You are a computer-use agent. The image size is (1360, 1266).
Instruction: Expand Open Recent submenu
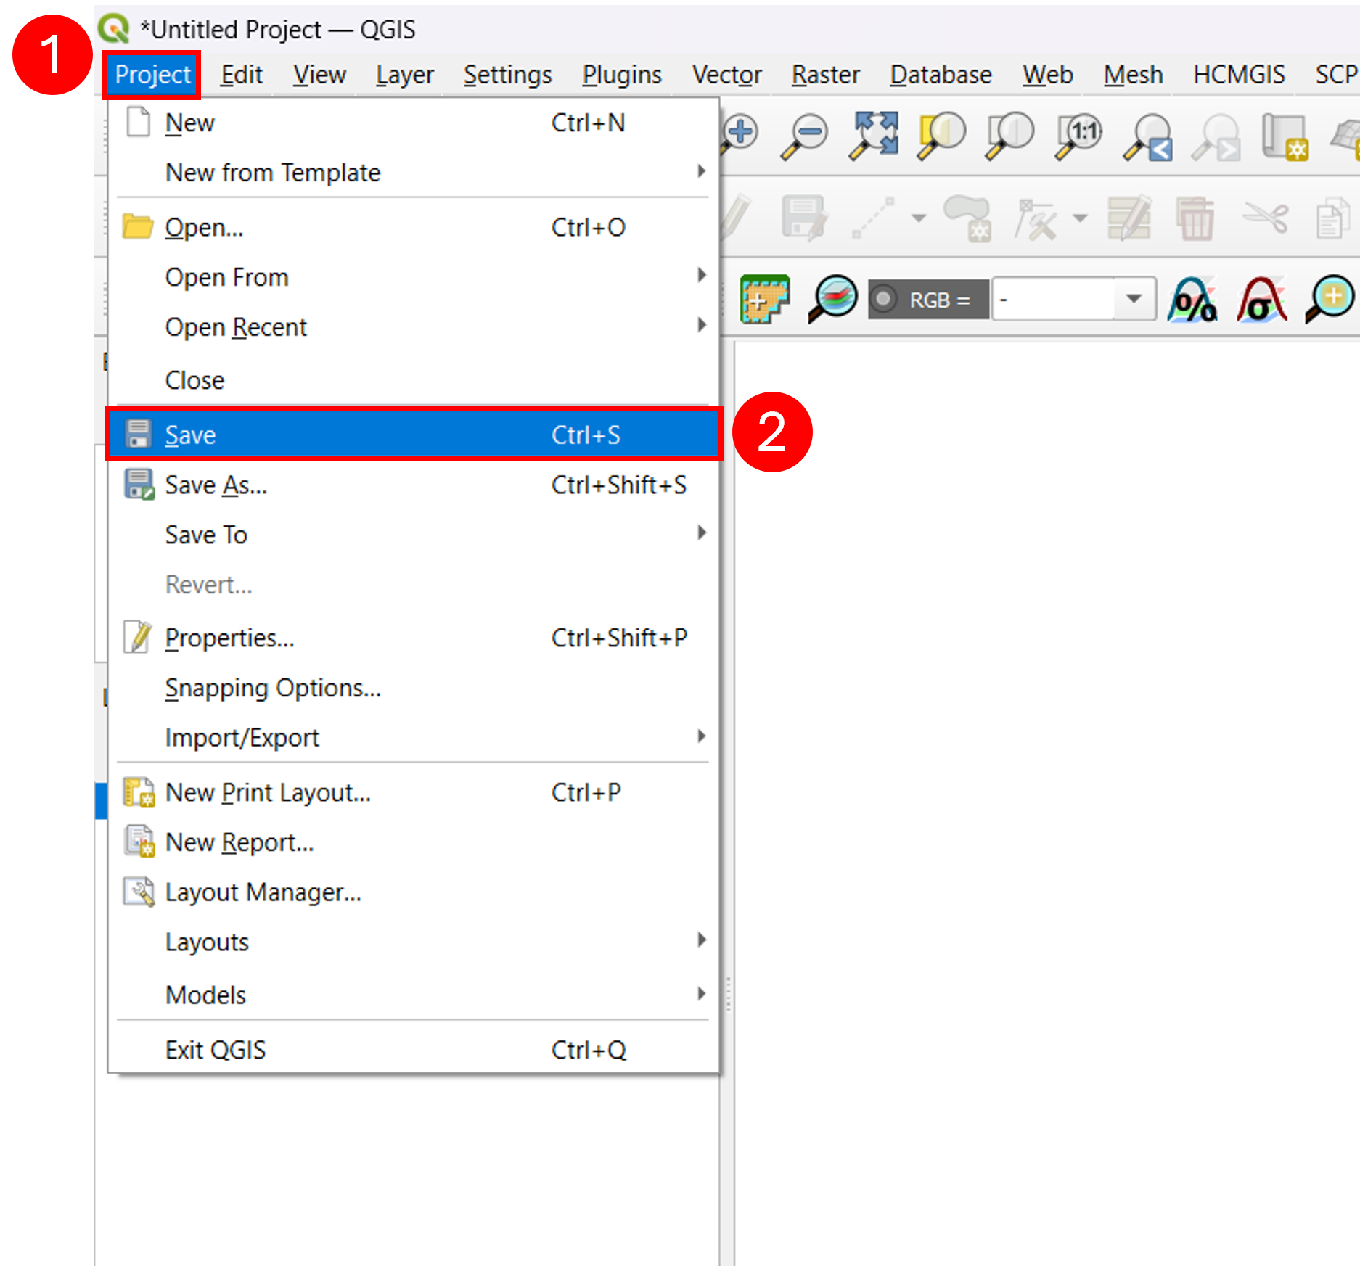coord(414,327)
